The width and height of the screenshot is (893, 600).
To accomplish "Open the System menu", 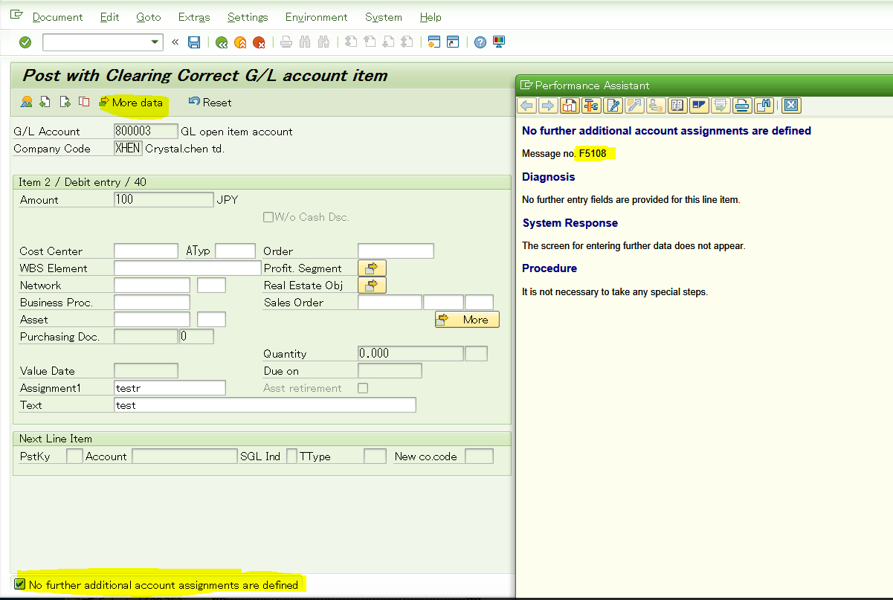I will click(384, 17).
